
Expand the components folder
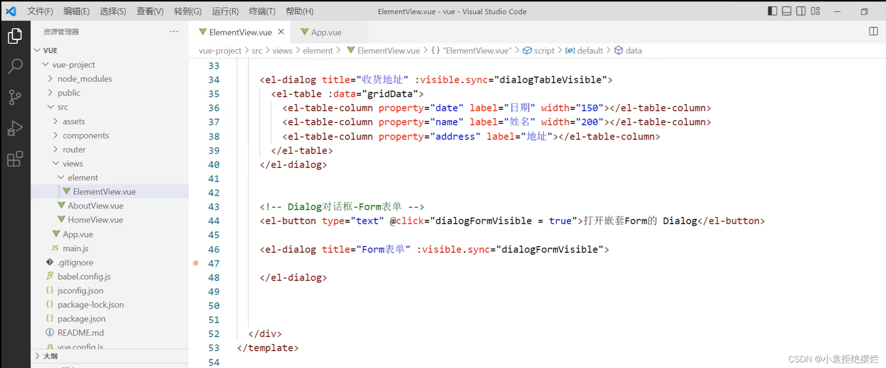coord(56,135)
